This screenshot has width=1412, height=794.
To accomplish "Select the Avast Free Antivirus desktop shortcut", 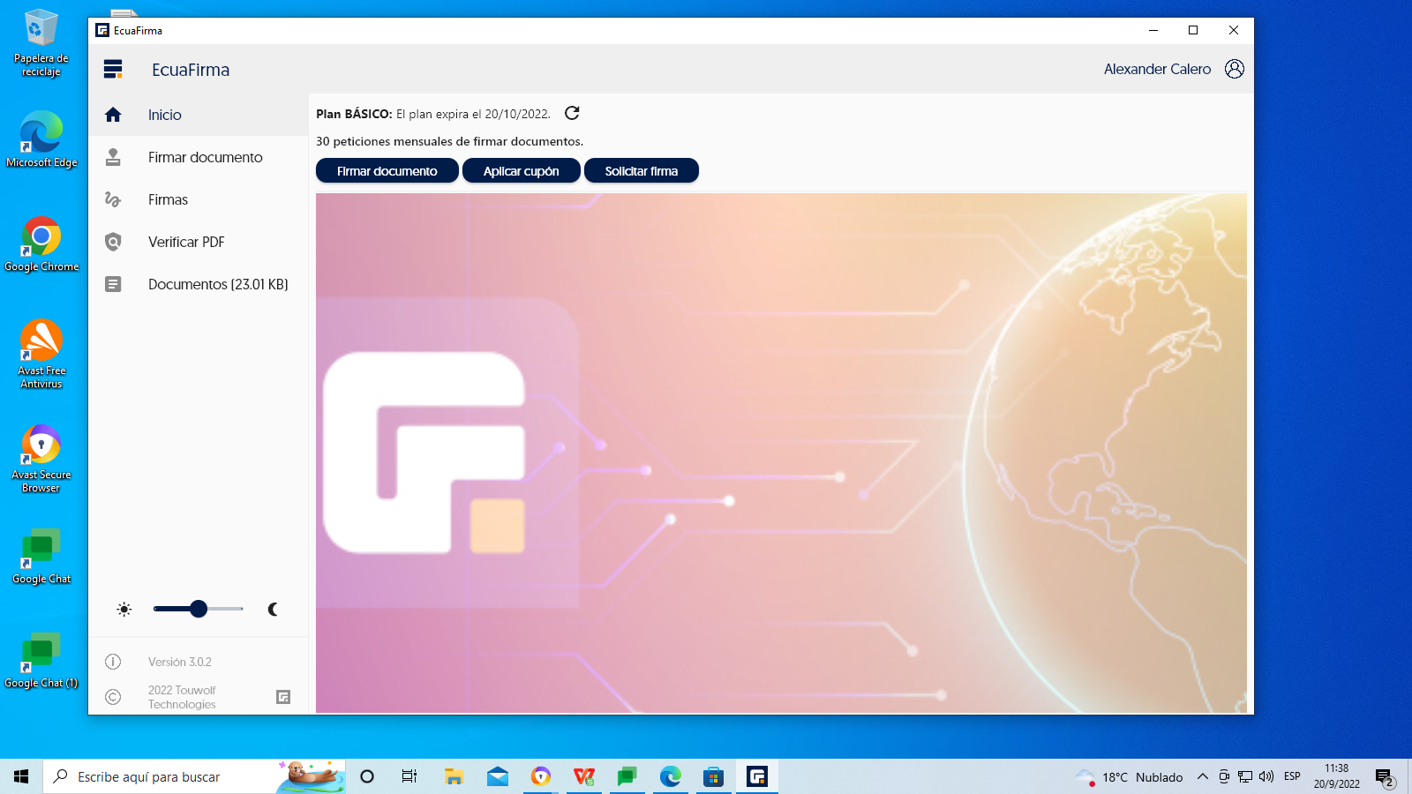I will (41, 355).
